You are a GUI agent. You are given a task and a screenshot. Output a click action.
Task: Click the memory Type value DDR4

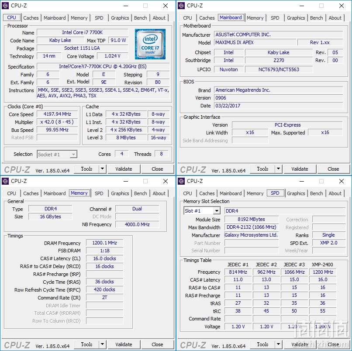tap(51, 209)
